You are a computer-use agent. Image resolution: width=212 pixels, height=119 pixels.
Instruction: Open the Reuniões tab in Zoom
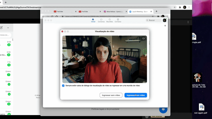tap(110, 20)
